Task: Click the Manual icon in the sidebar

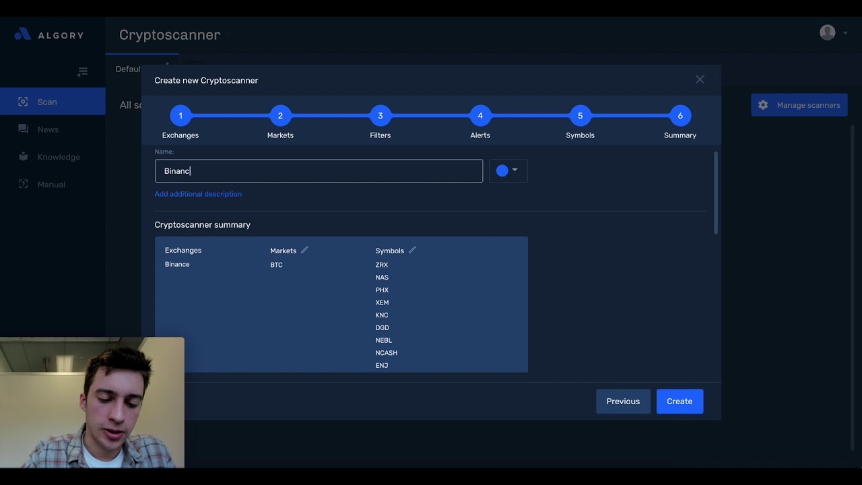Action: pyautogui.click(x=23, y=185)
